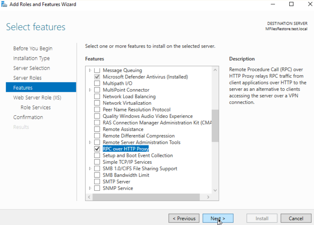Screen dimensions: 314x225
Task: Go to the Confirmation step
Action: pos(28,117)
